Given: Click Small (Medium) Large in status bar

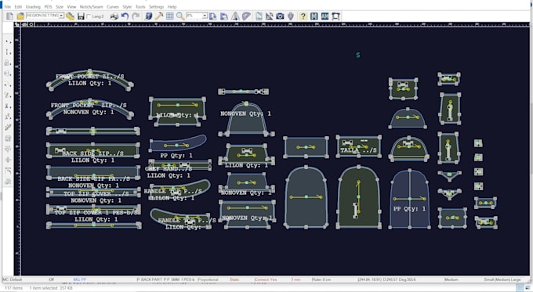Looking at the screenshot, I should tap(502, 279).
